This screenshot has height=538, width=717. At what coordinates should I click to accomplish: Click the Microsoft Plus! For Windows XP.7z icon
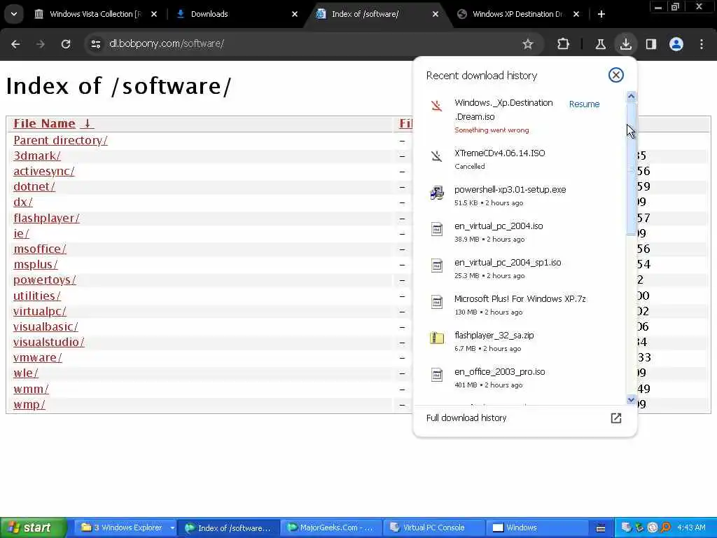[x=437, y=301]
